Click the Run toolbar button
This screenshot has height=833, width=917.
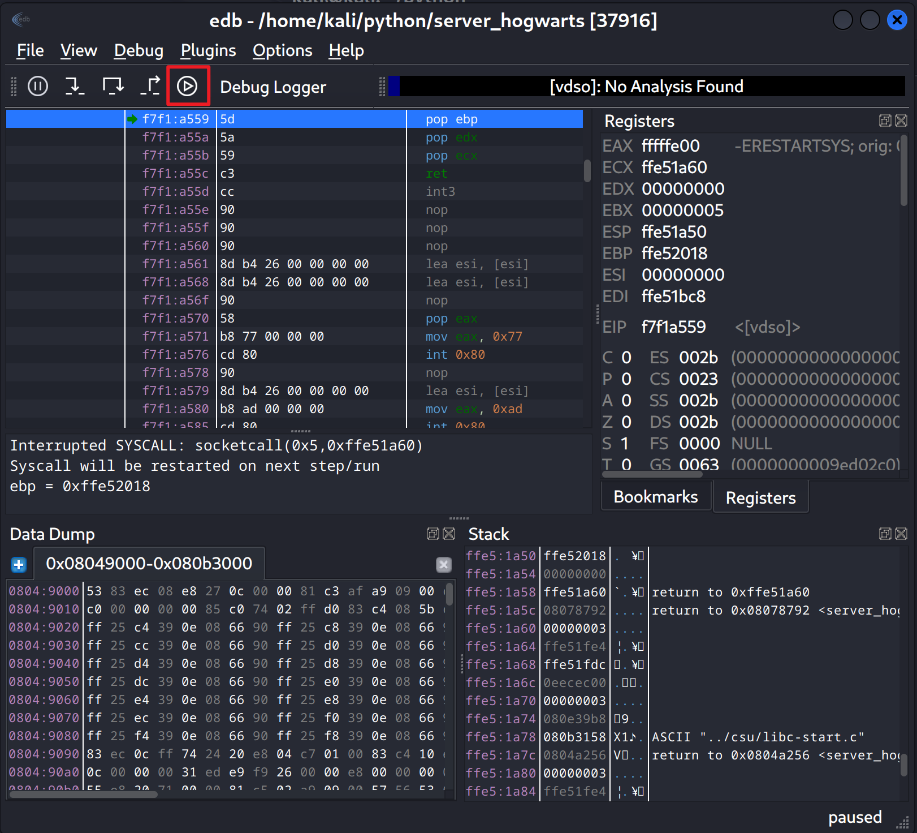click(x=188, y=86)
